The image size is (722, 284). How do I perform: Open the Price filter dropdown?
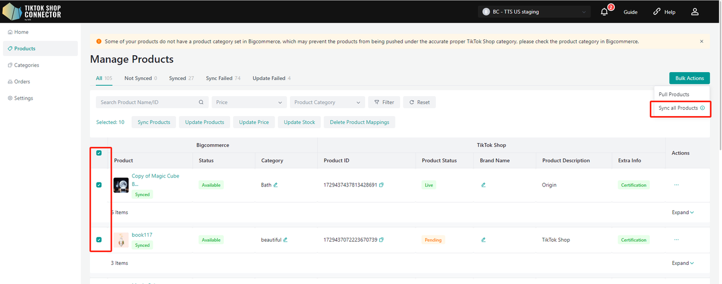(249, 103)
